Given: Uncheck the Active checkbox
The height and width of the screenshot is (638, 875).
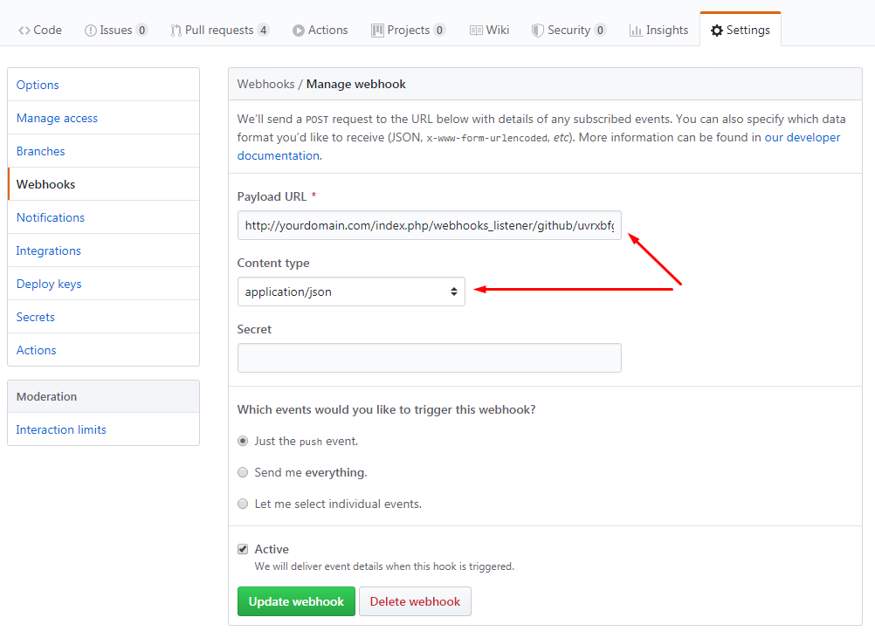Looking at the screenshot, I should [x=242, y=549].
